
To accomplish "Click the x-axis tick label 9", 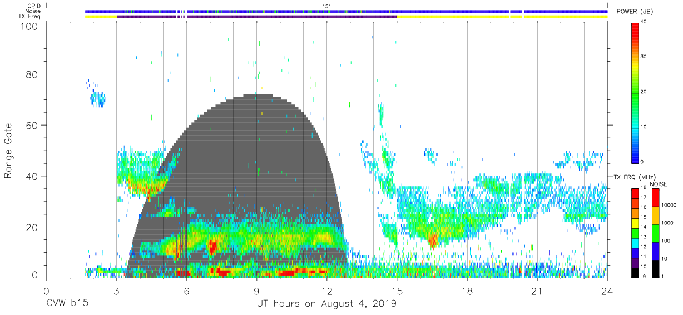I will pyautogui.click(x=256, y=291).
